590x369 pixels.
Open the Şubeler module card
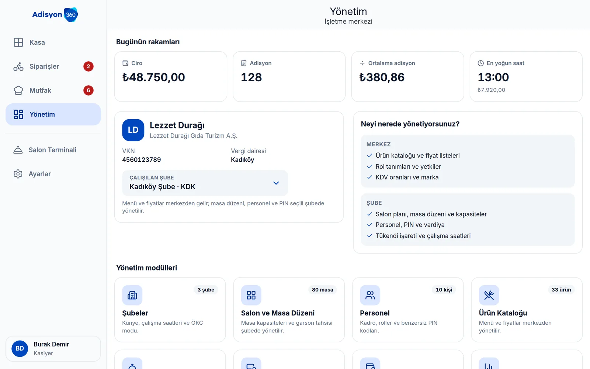point(170,310)
